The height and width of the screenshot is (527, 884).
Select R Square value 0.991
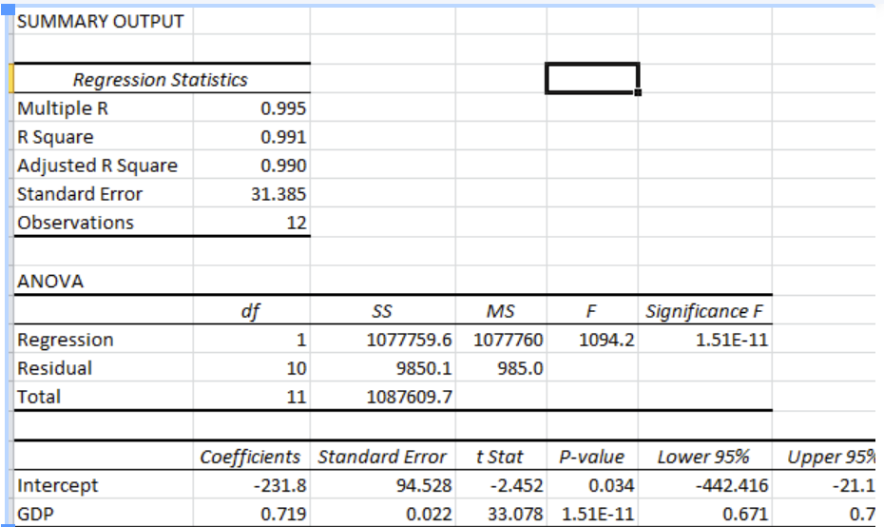tap(252, 137)
